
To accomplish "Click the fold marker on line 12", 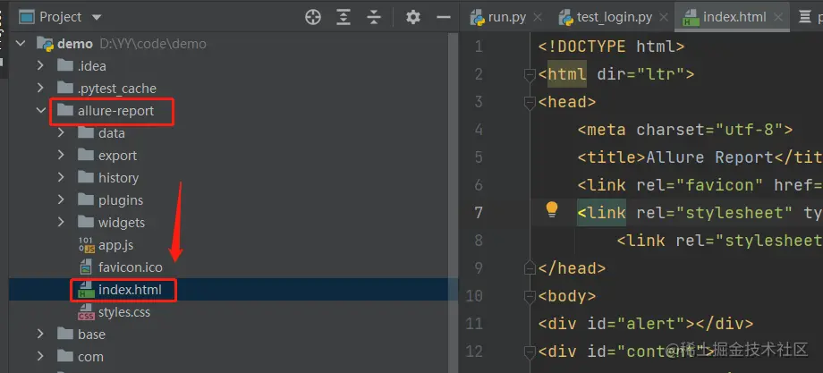I will click(530, 351).
